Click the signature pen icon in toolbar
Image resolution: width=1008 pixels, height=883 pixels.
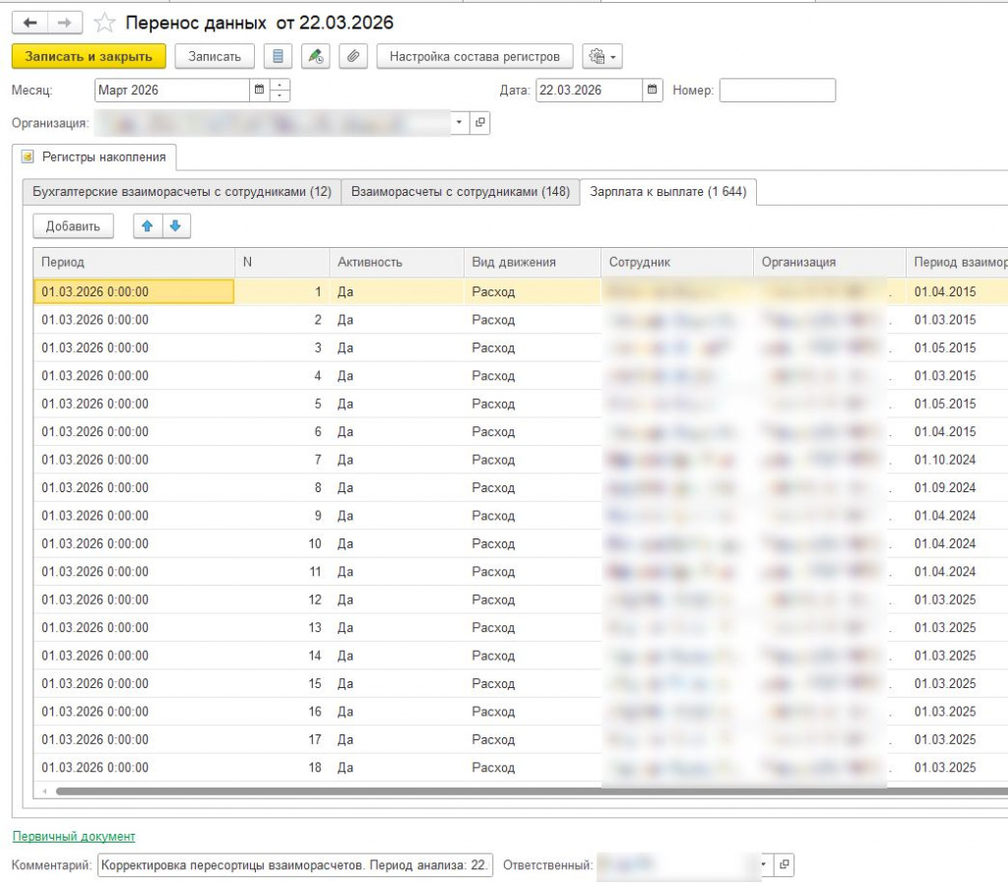[x=316, y=56]
